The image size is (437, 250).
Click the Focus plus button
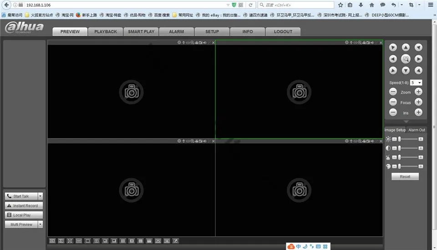(418, 102)
